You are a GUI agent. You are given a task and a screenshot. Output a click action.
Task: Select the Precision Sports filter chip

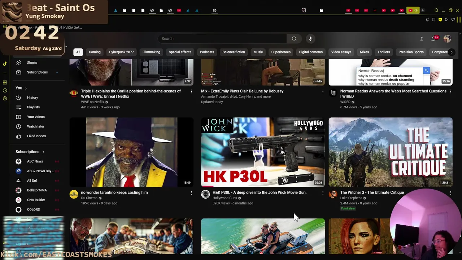point(411,52)
